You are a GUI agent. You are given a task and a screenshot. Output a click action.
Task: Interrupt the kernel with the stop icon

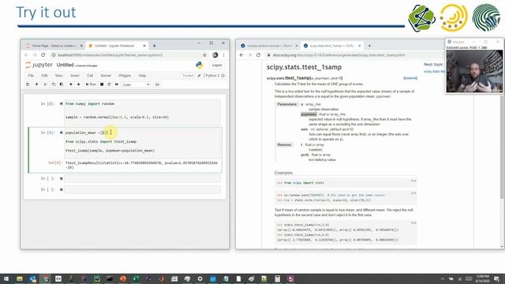coord(102,84)
